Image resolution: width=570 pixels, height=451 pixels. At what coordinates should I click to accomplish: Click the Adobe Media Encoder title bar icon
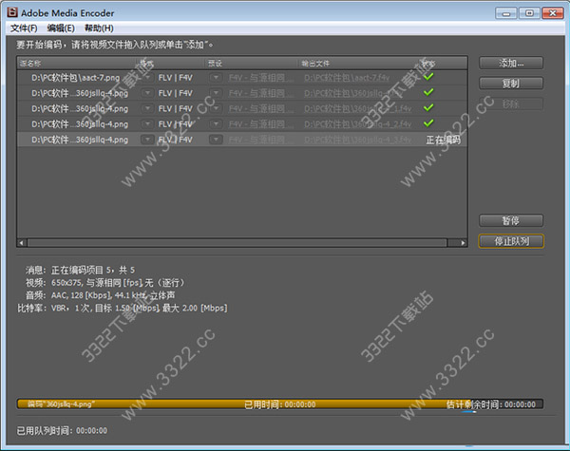coord(12,12)
